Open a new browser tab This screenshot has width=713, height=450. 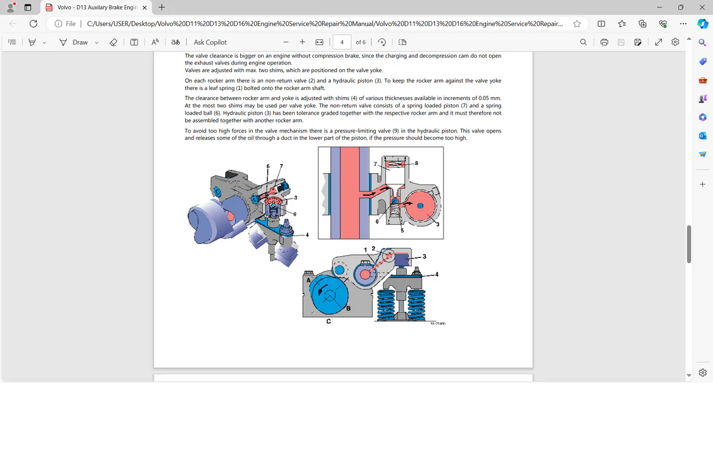(x=162, y=8)
